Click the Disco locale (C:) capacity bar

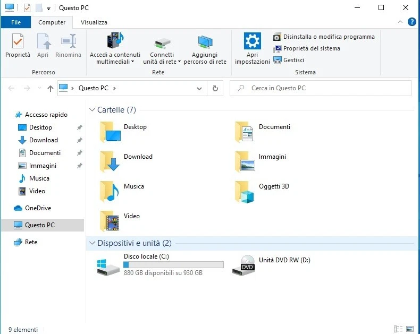pyautogui.click(x=173, y=264)
